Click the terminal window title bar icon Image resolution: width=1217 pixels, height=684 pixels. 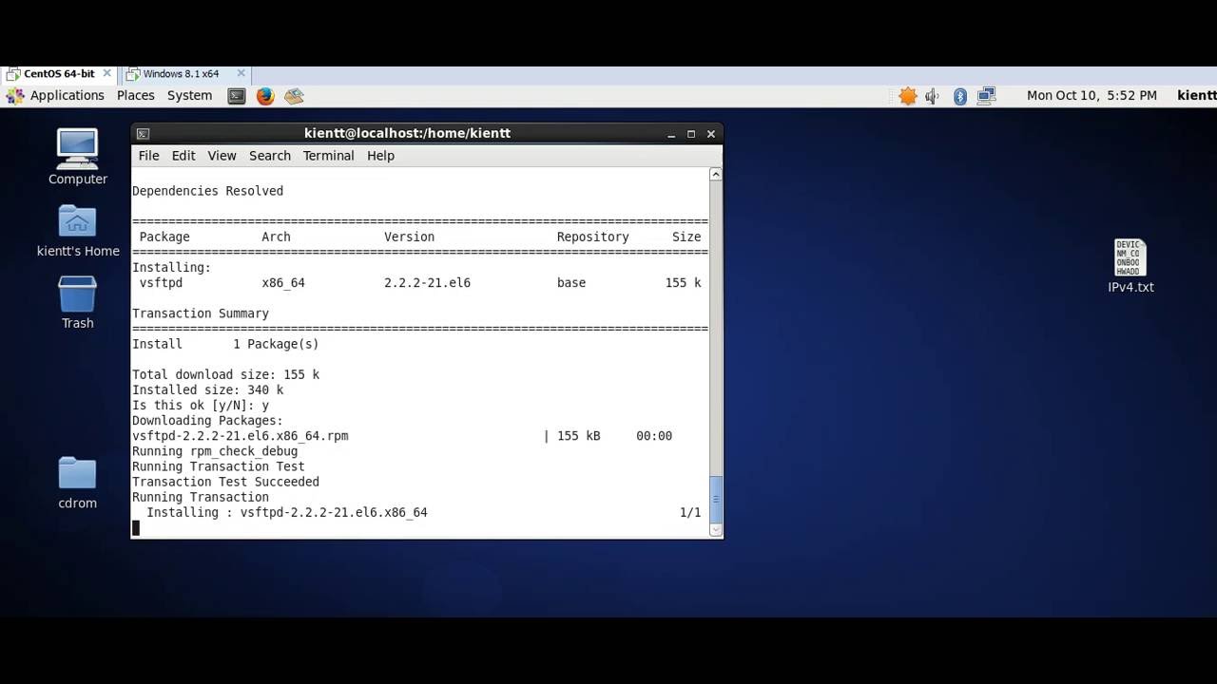pos(143,134)
